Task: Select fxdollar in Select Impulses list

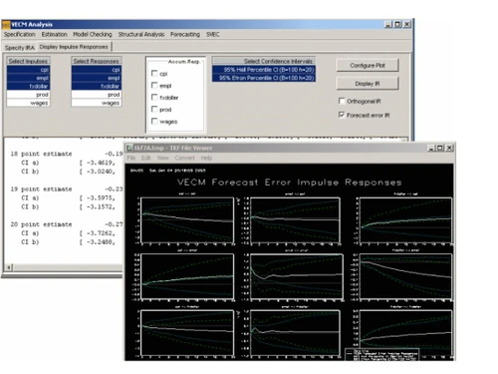Action: 29,87
